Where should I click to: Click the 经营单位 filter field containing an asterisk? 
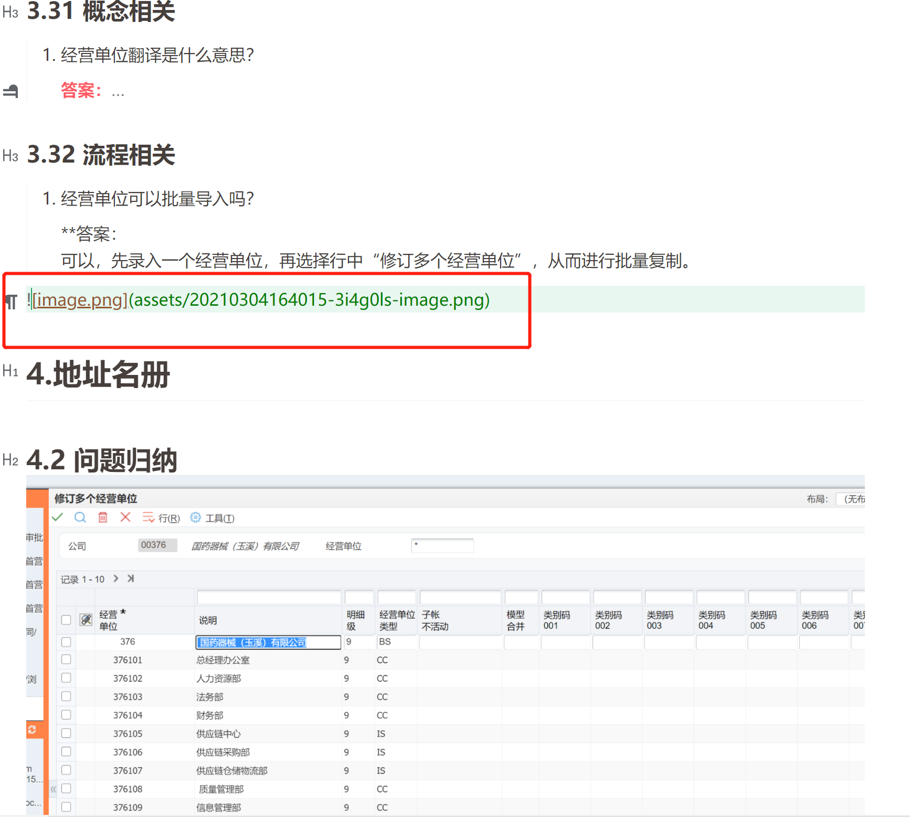[442, 545]
